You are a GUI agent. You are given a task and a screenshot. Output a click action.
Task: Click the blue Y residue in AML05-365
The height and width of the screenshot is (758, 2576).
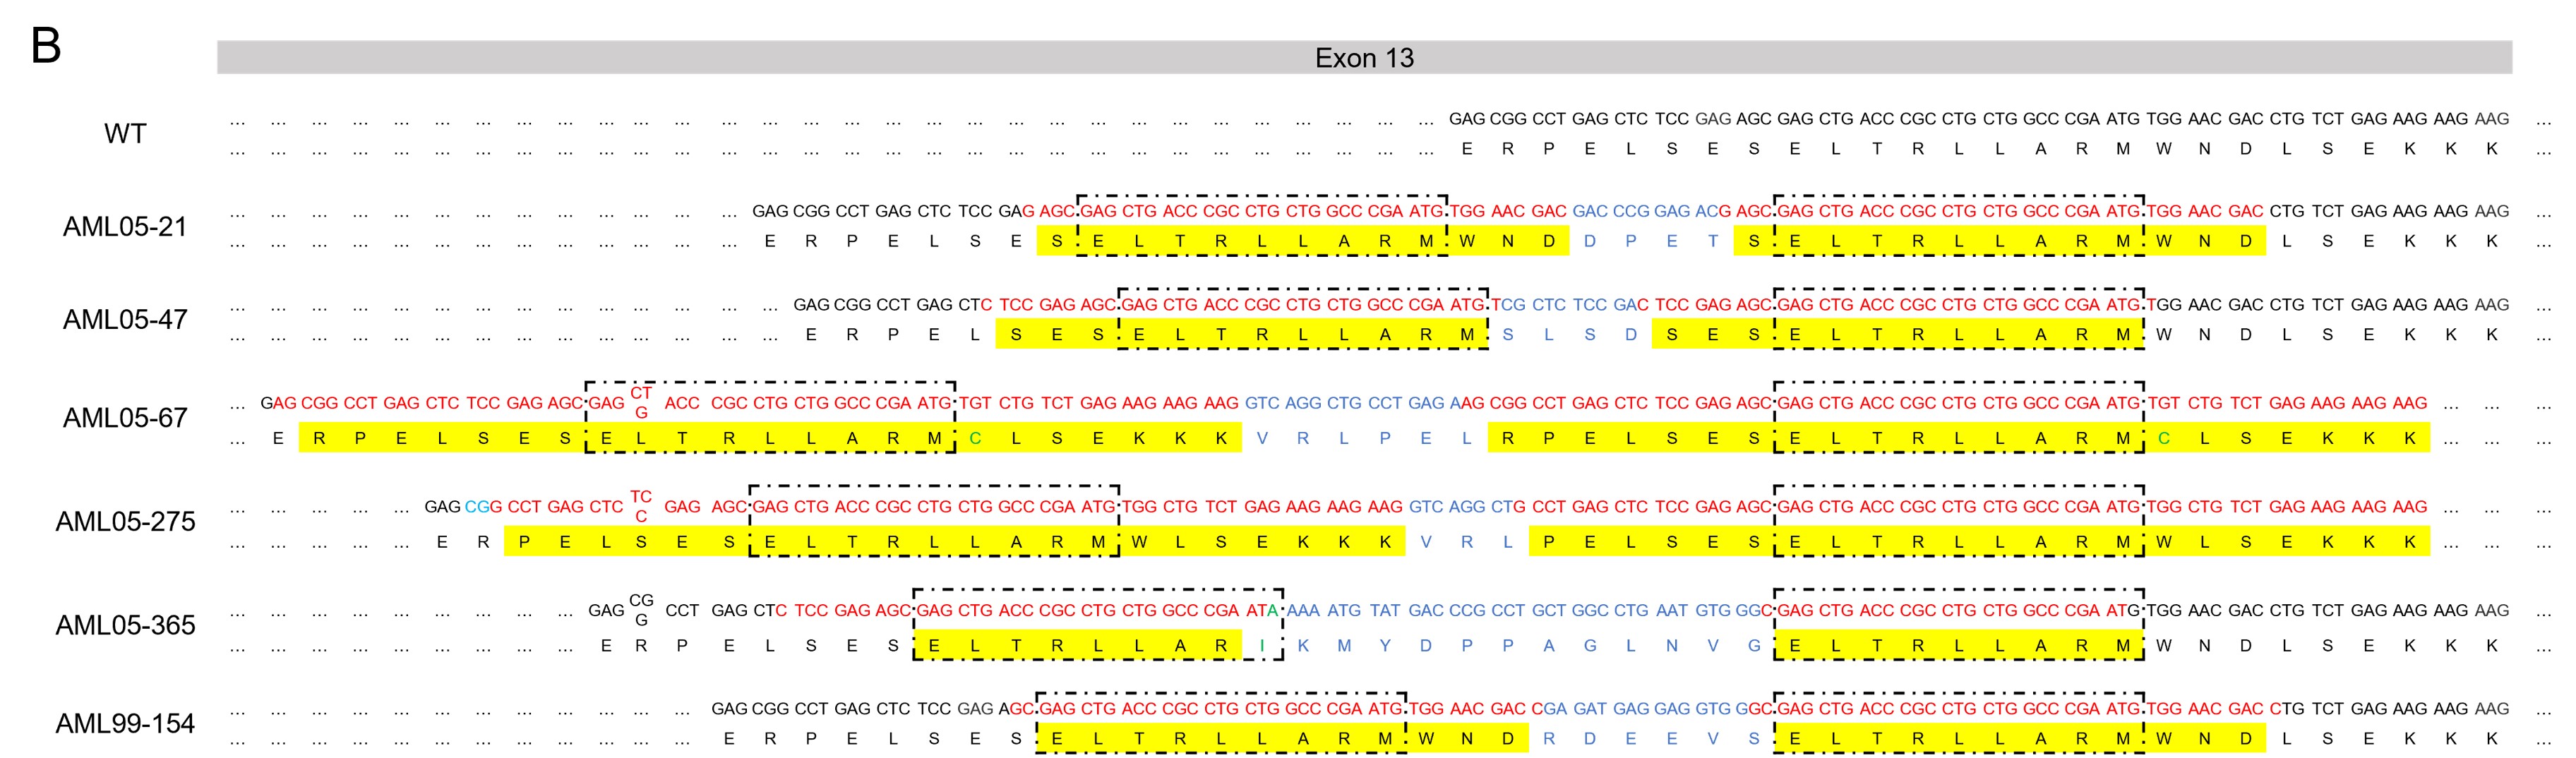(x=1385, y=646)
